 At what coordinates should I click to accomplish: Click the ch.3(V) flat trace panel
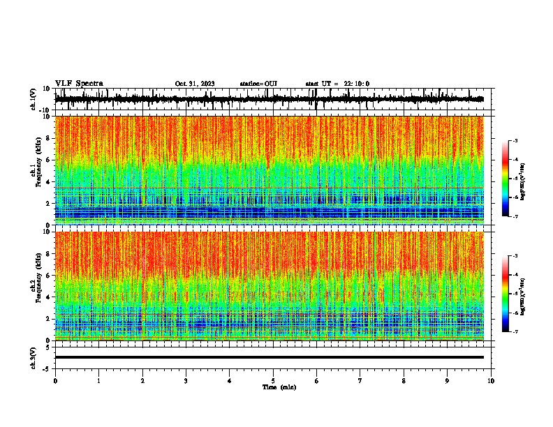tap(273, 358)
